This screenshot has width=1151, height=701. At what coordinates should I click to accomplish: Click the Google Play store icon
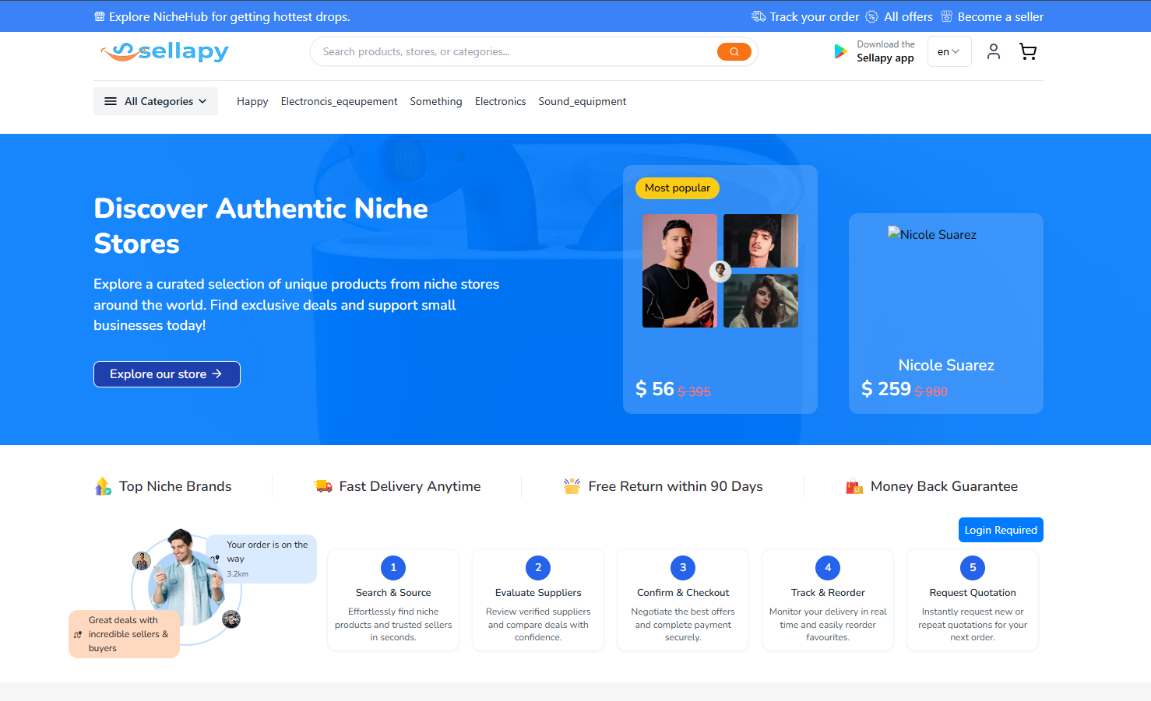coord(840,51)
